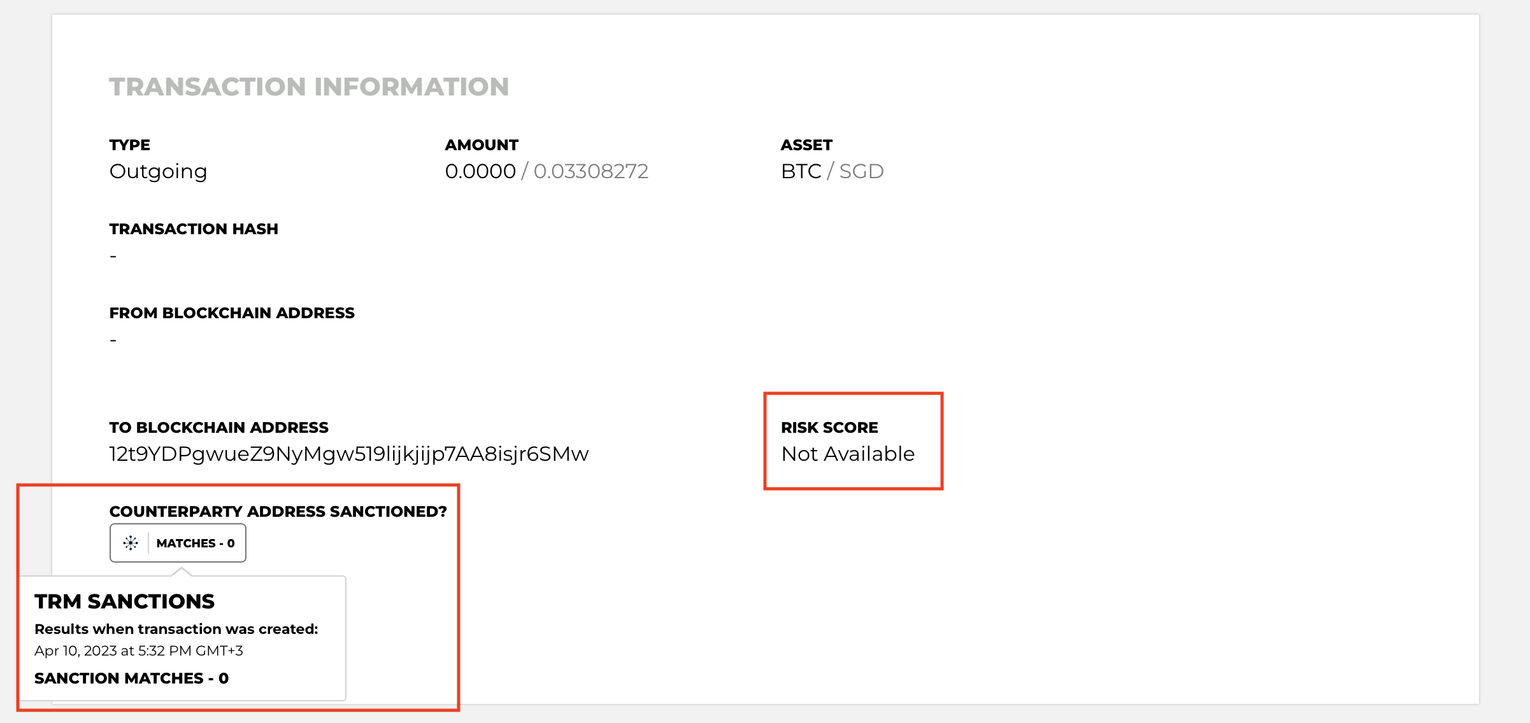Click the RISK SCORE label
This screenshot has width=1530, height=723.
(829, 428)
